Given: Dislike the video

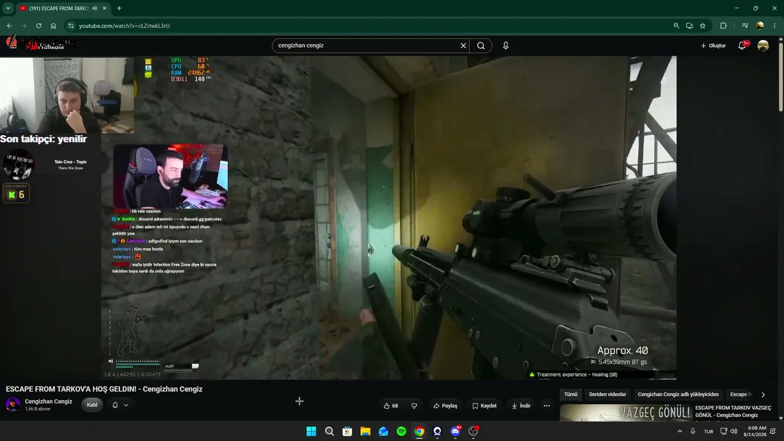Looking at the screenshot, I should pyautogui.click(x=414, y=405).
